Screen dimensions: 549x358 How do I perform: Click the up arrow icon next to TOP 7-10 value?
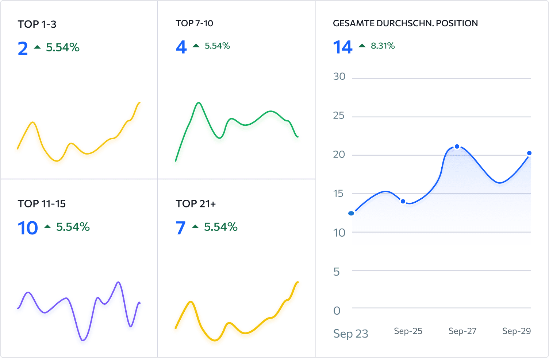196,46
